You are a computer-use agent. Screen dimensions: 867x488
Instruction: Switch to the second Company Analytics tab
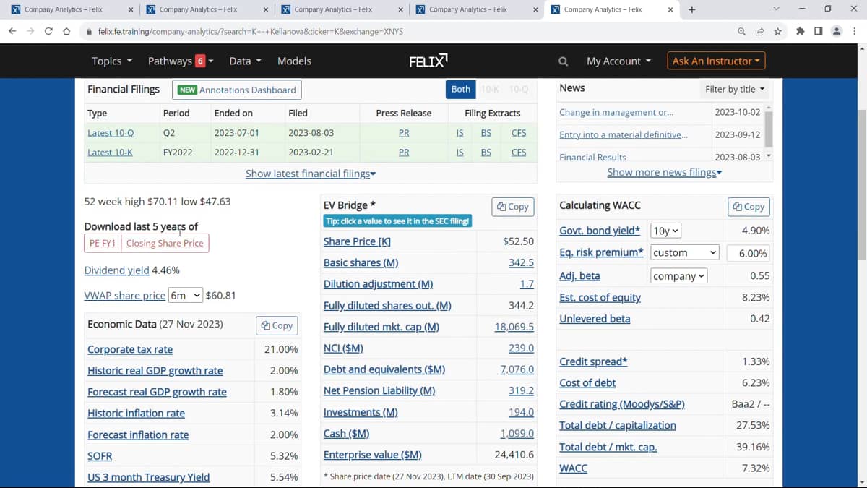pyautogui.click(x=198, y=9)
